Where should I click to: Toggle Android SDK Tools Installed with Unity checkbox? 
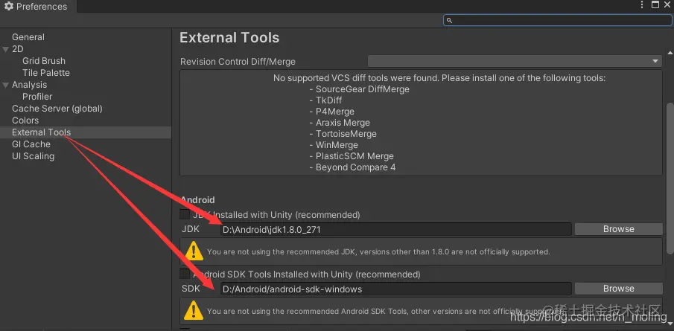pyautogui.click(x=185, y=274)
